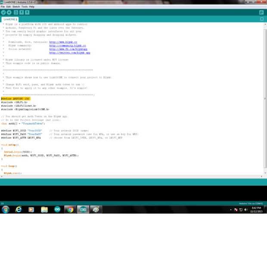This screenshot has width=267, height=267.
Task: Click the editor scrollbar's up arrow
Action: pos(265,25)
